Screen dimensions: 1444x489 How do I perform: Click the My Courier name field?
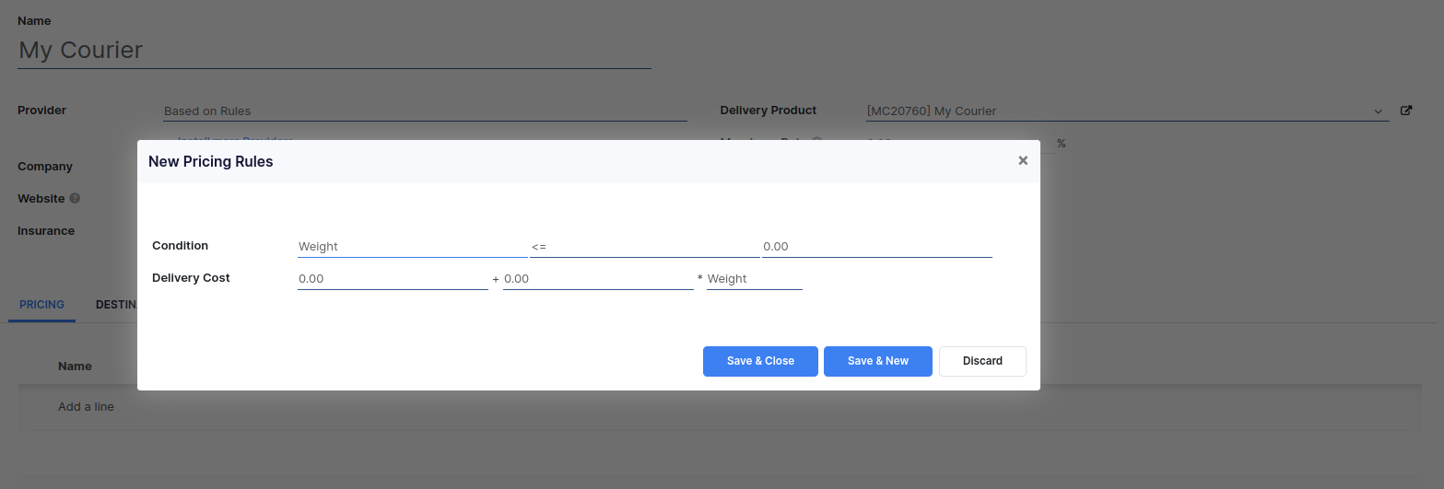(x=334, y=51)
